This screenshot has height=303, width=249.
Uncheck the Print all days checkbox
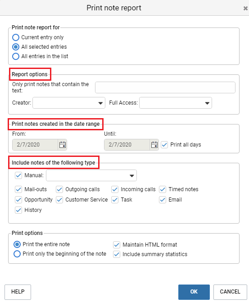(164, 145)
